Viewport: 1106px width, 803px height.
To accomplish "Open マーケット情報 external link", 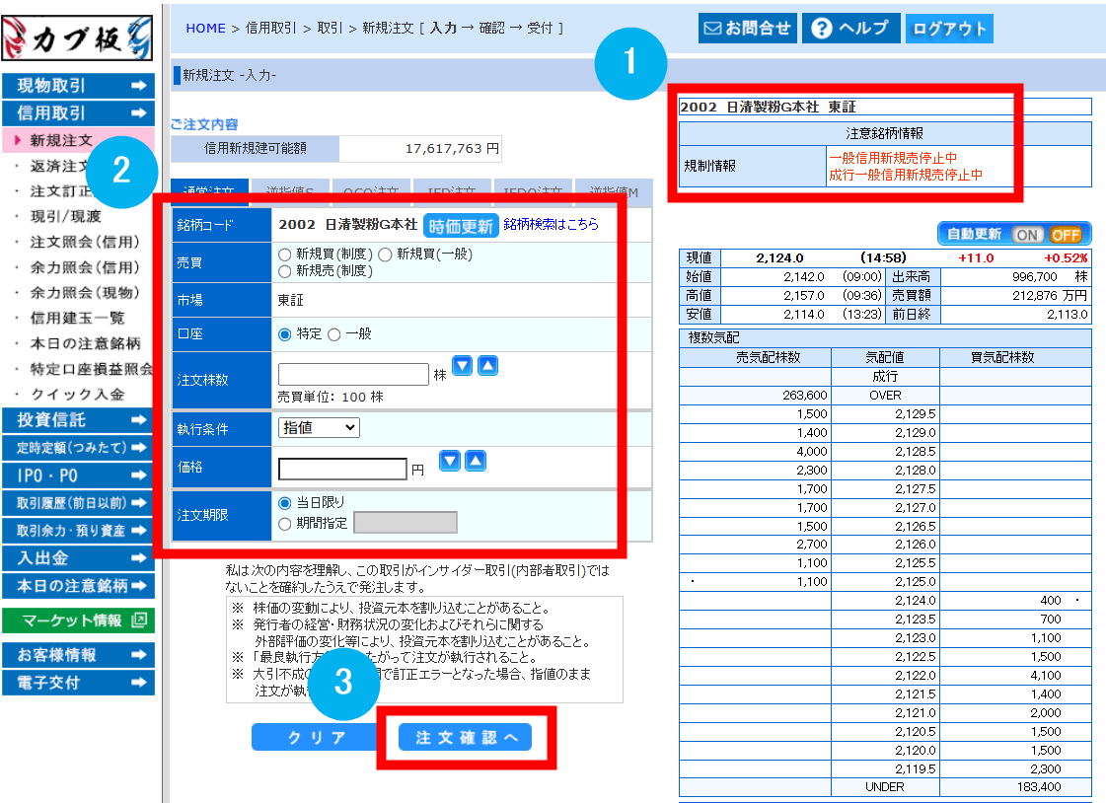I will tap(77, 620).
